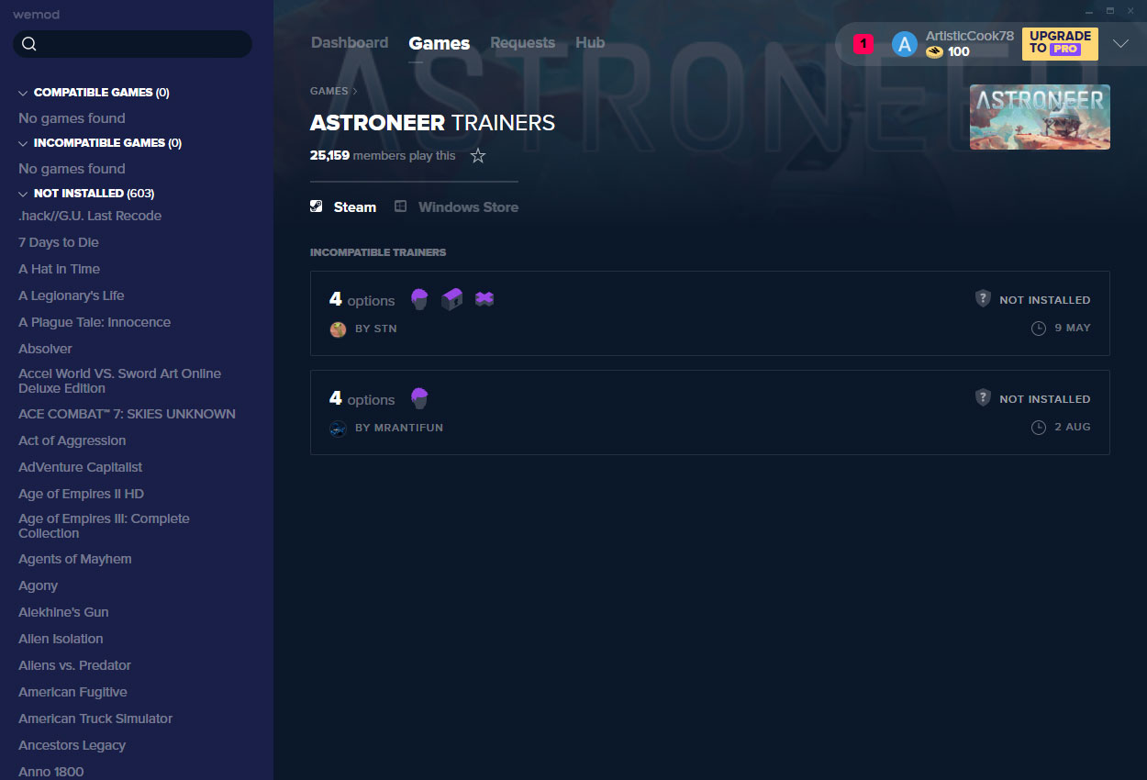
Task: Open American Truck Simulator
Action: click(95, 719)
